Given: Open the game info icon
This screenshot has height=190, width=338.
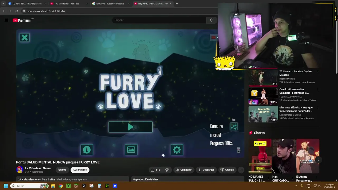Looking at the screenshot, I should pyautogui.click(x=87, y=150).
